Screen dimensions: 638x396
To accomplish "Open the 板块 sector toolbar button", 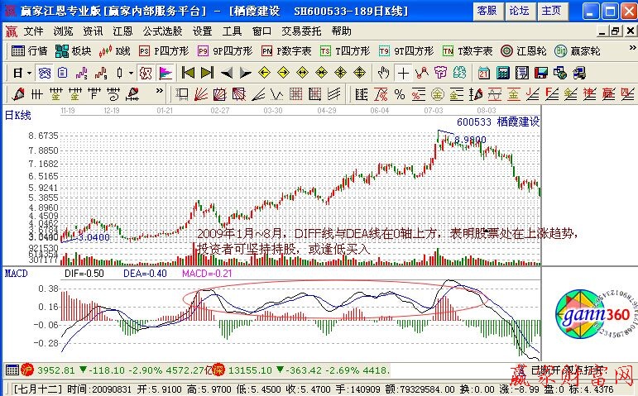I will (74, 50).
